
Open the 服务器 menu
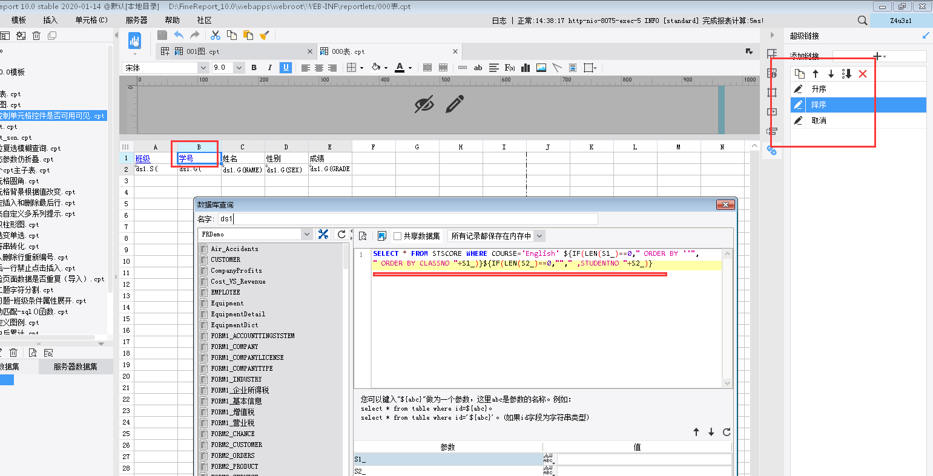[136, 20]
